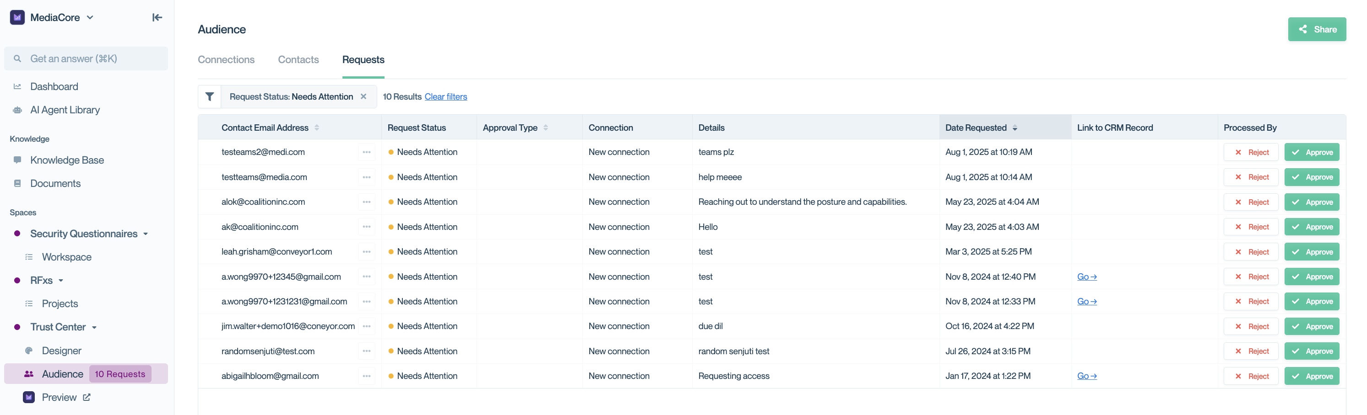Approve the ak@coalitioninc.com request
The width and height of the screenshot is (1367, 415).
1311,227
